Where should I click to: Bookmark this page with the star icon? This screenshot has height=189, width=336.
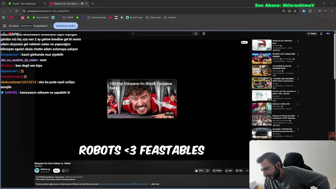pyautogui.click(x=295, y=11)
